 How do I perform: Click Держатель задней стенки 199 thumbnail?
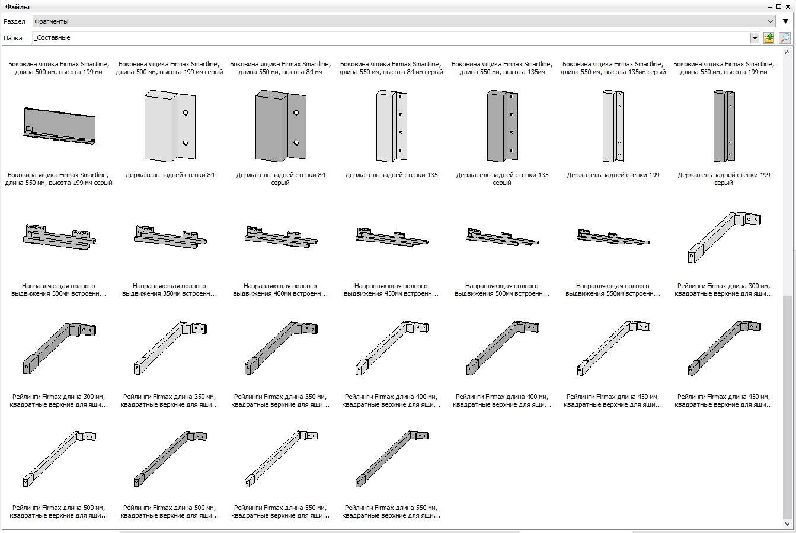(613, 126)
